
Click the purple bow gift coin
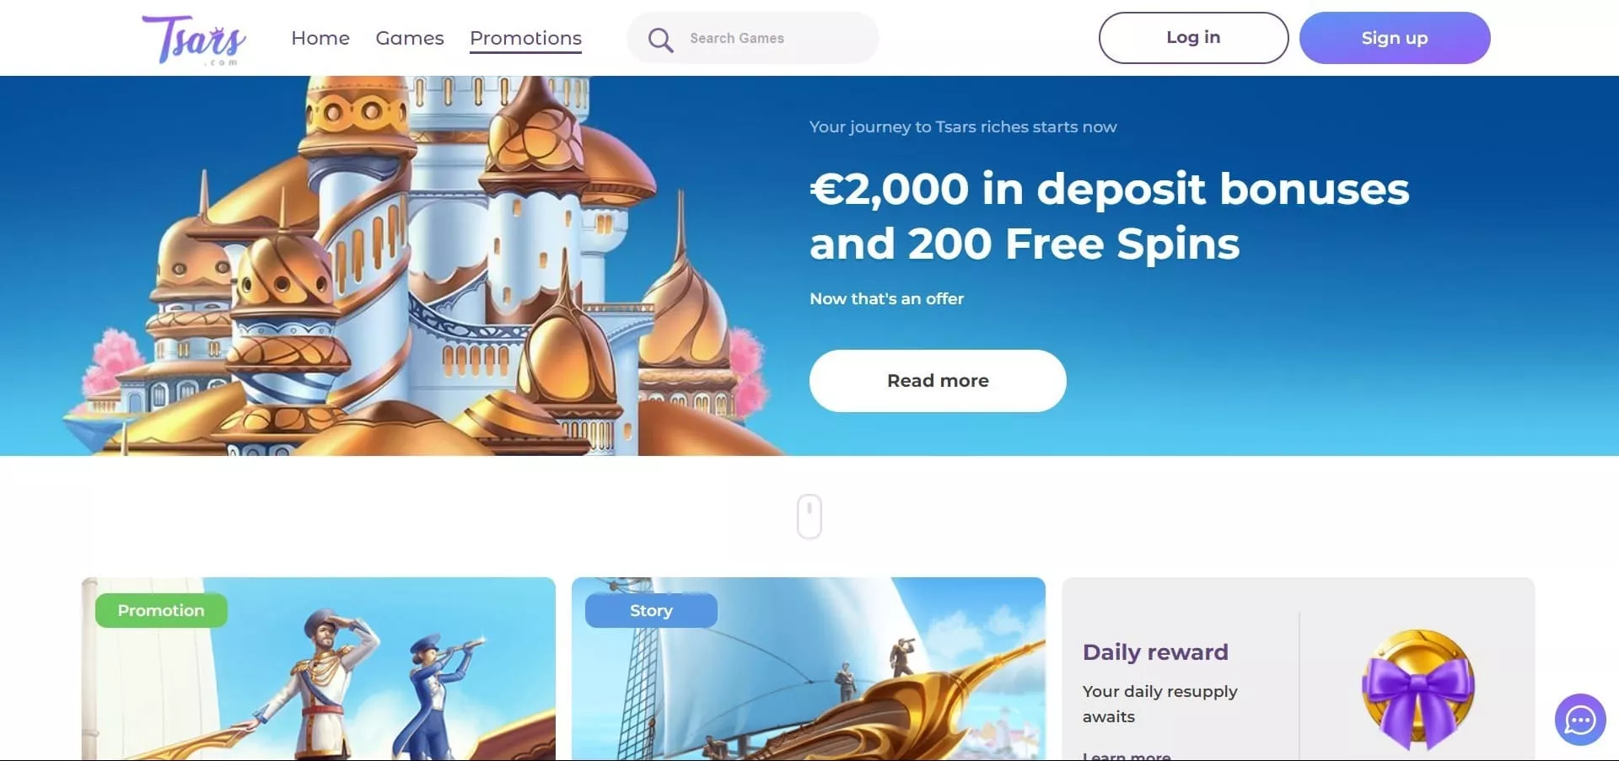(1418, 689)
